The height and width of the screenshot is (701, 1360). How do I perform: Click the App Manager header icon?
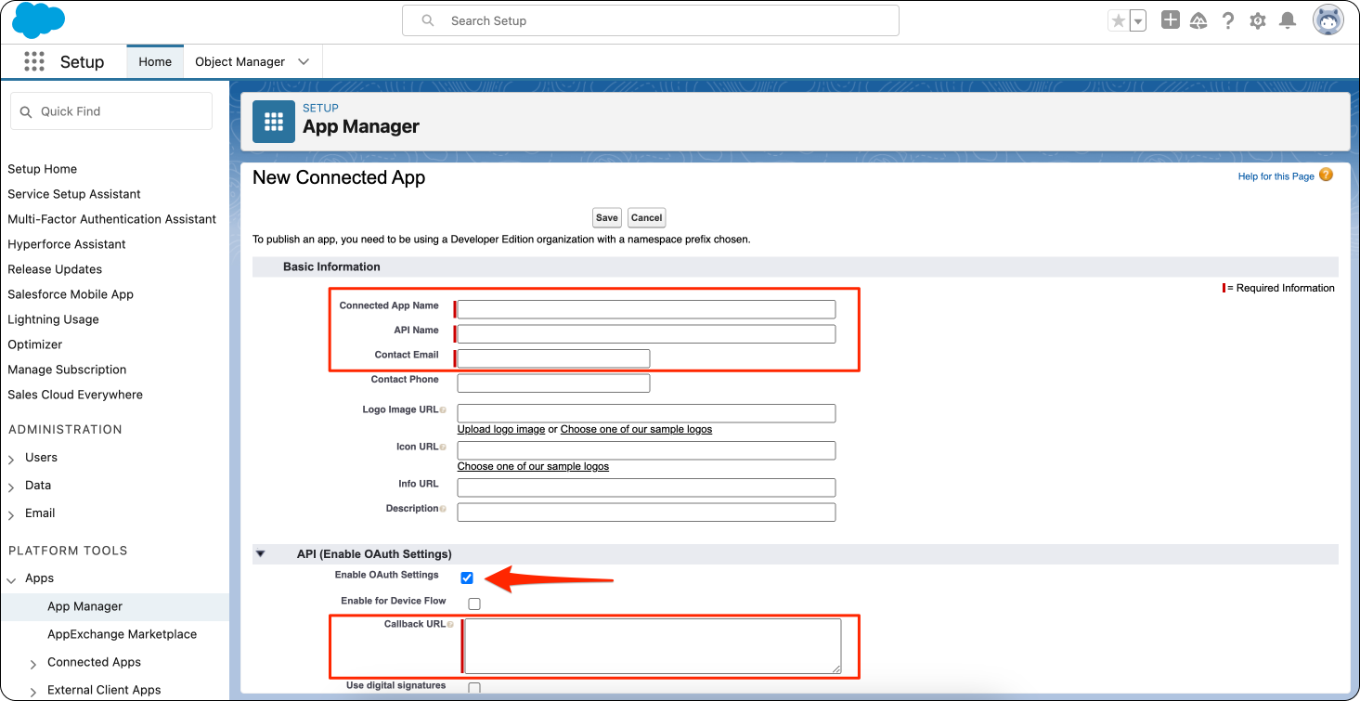[x=274, y=122]
